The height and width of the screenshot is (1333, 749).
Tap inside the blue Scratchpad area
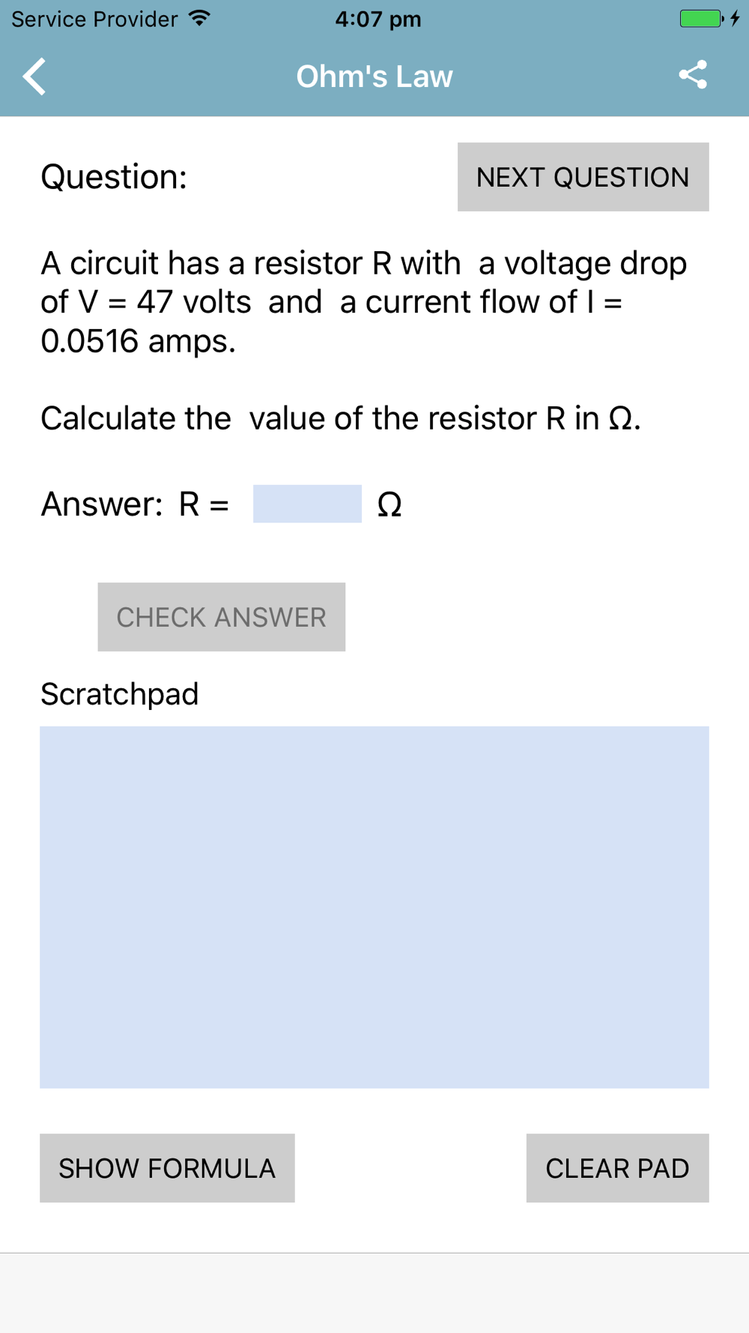[374, 907]
